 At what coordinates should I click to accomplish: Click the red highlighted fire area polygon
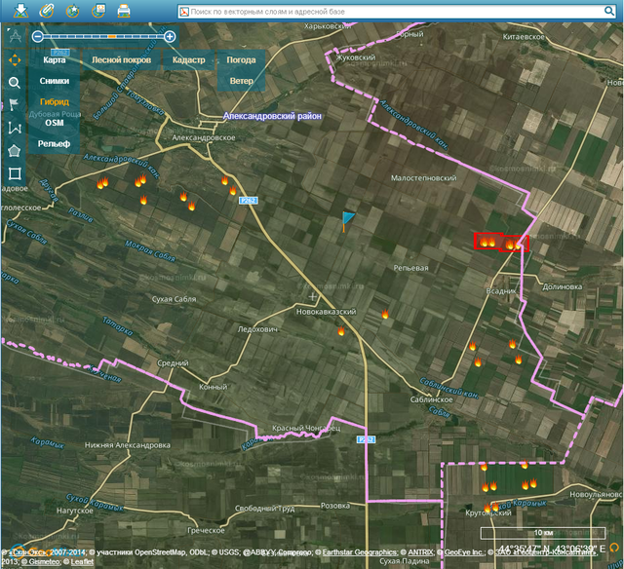point(501,243)
